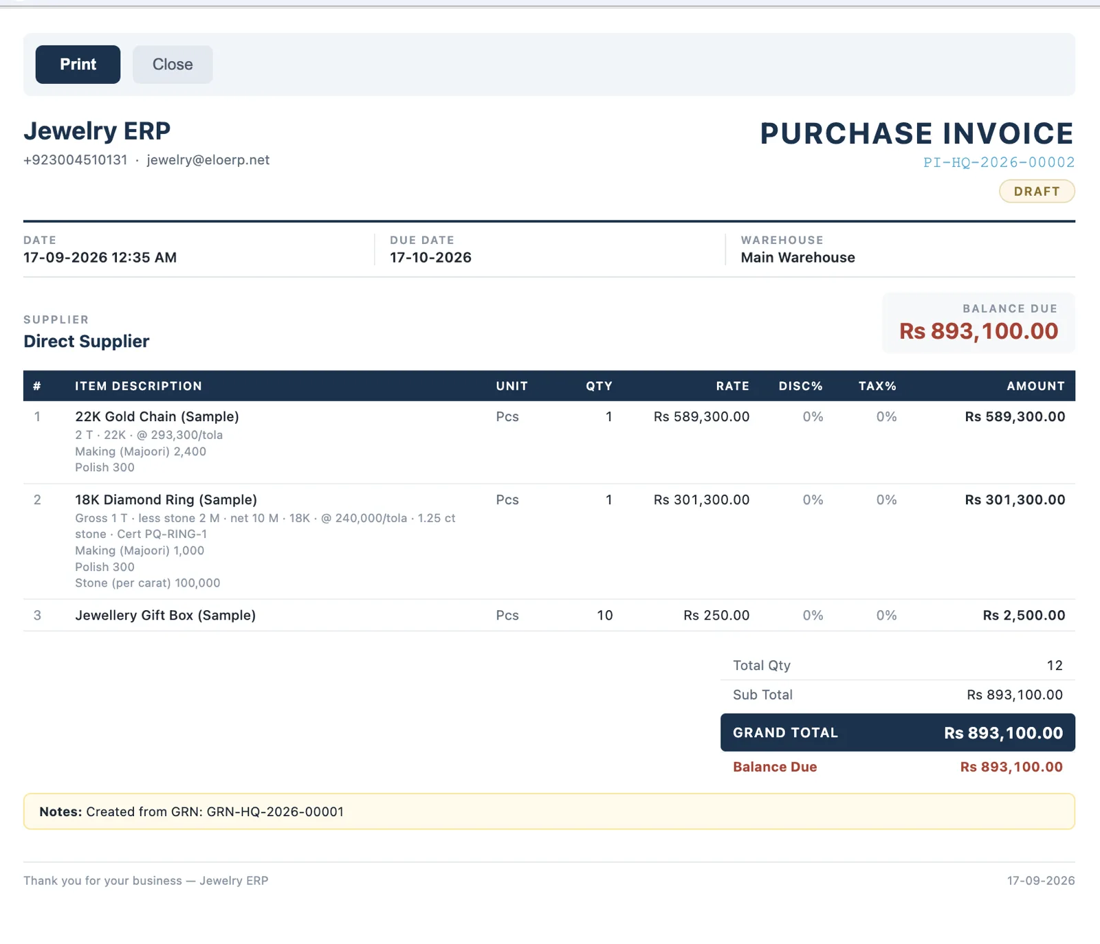Image resolution: width=1100 pixels, height=944 pixels.
Task: Click the DISC% column header
Action: point(800,386)
